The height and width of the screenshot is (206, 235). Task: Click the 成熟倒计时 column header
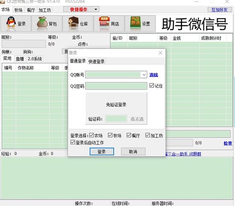(x=212, y=38)
